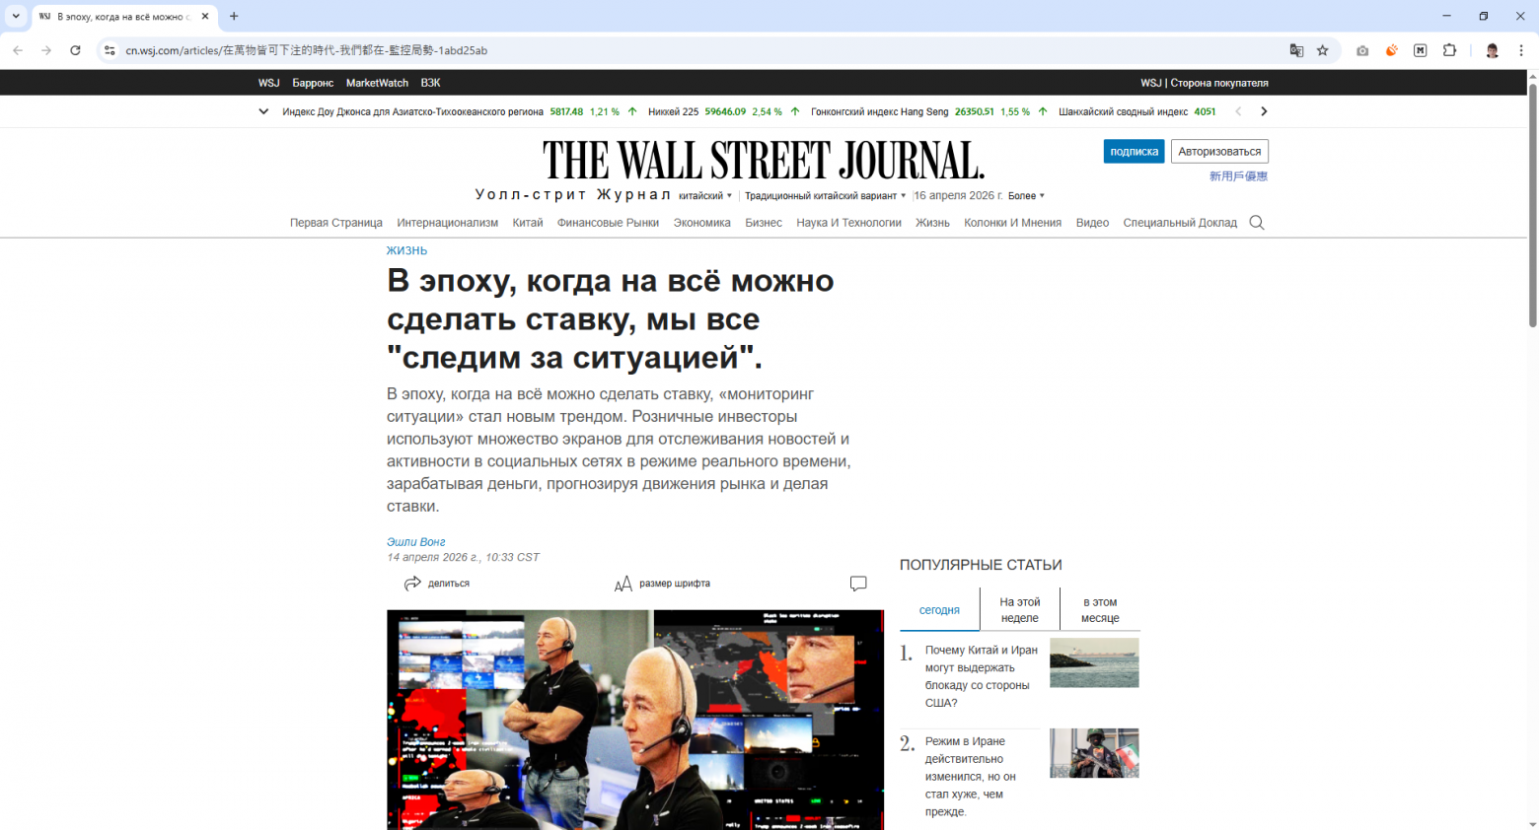Collapse the market ticker via its chevron
The width and height of the screenshot is (1539, 830).
(x=262, y=111)
